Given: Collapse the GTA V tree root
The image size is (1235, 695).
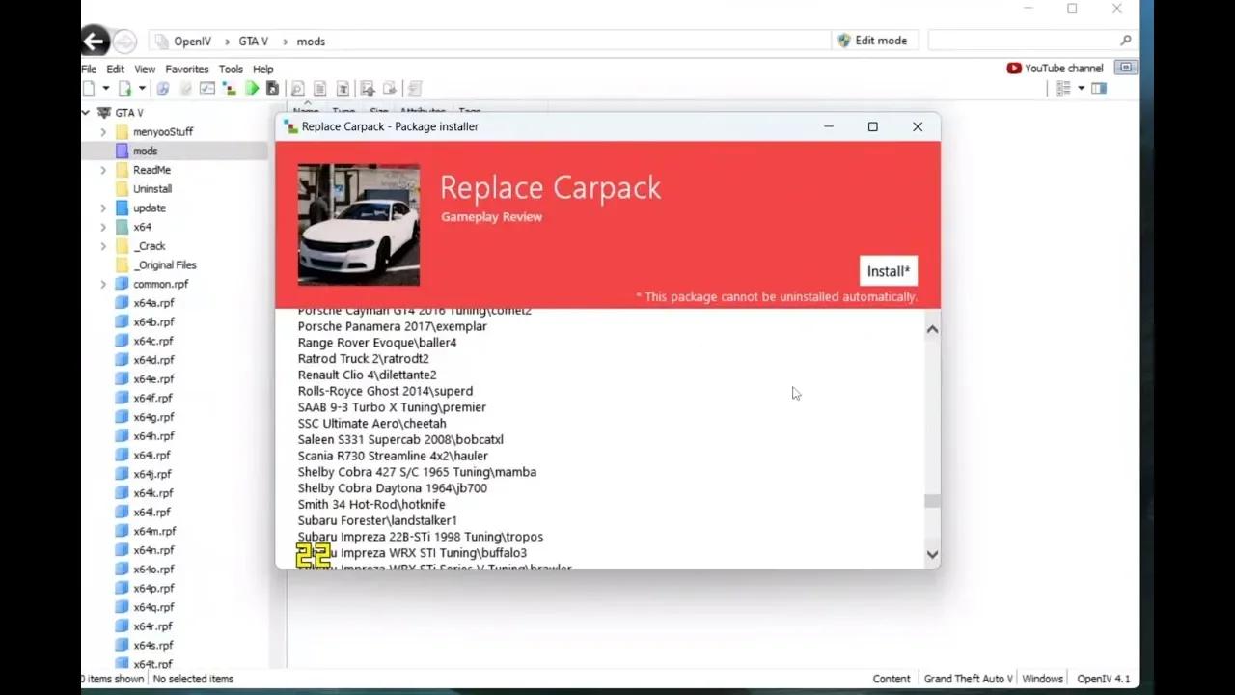Looking at the screenshot, I should pyautogui.click(x=86, y=113).
